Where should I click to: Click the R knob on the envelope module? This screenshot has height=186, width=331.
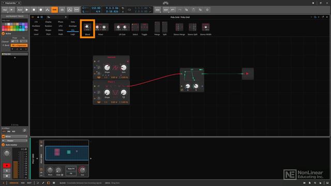(x=196, y=86)
